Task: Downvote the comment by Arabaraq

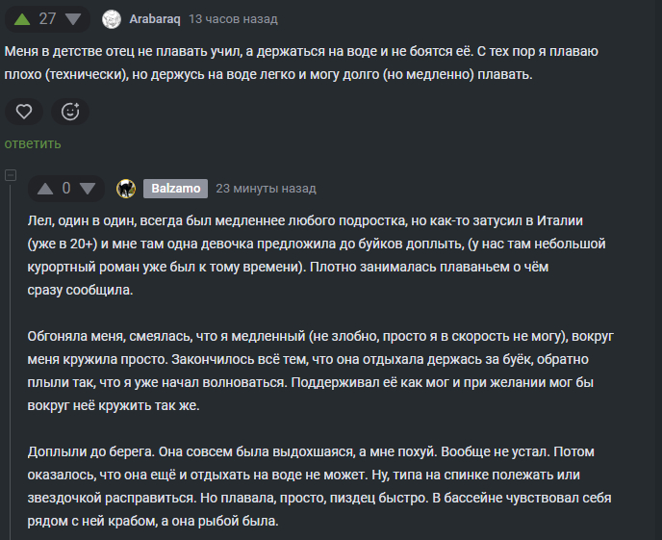Action: coord(73,18)
